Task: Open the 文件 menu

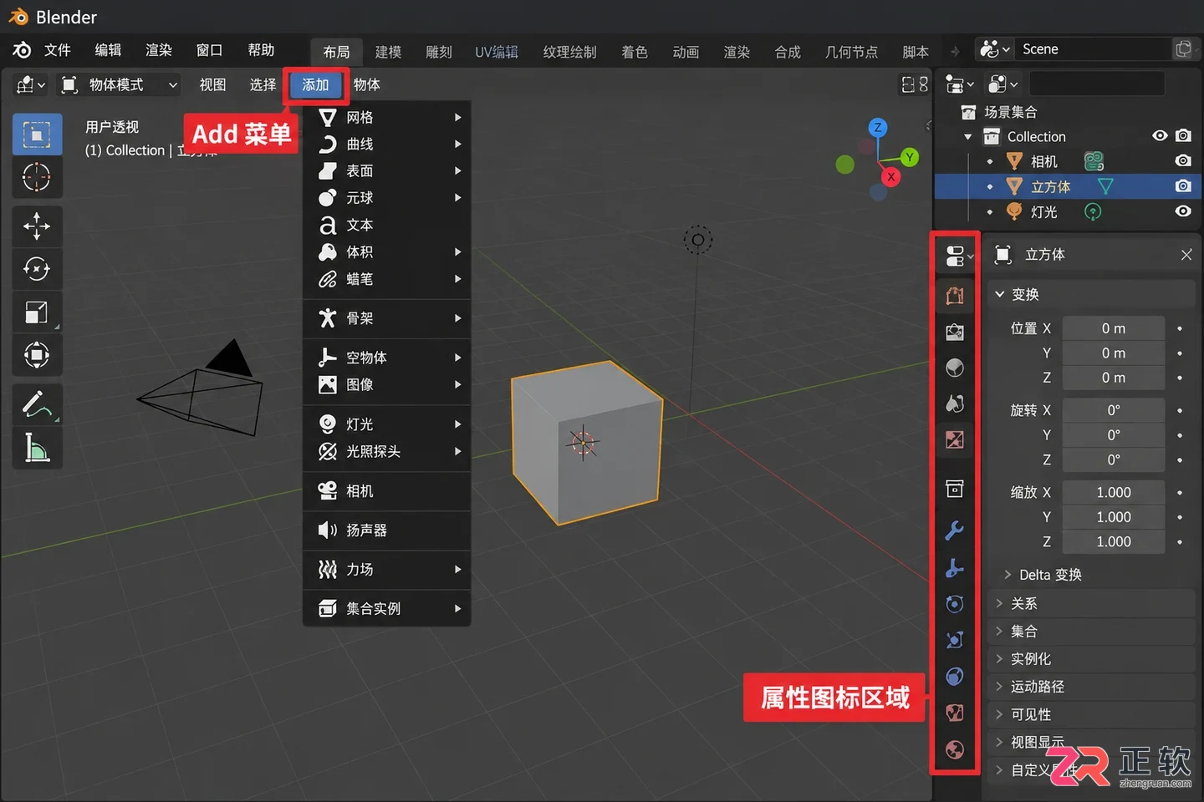Action: pos(58,50)
